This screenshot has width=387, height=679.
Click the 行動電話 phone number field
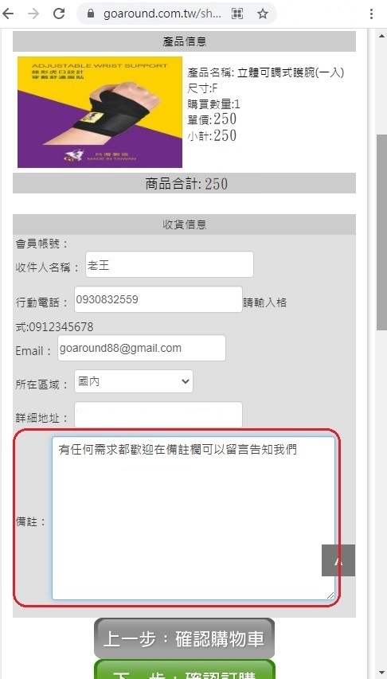coord(158,299)
